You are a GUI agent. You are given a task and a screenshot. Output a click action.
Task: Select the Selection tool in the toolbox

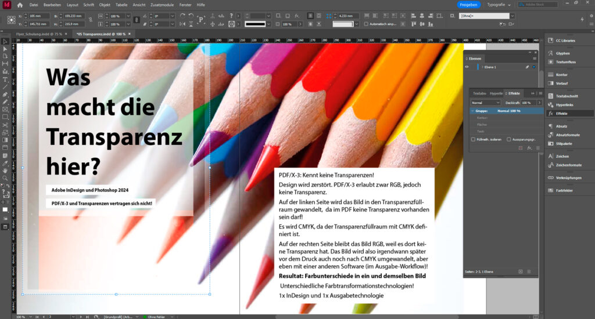coord(5,41)
